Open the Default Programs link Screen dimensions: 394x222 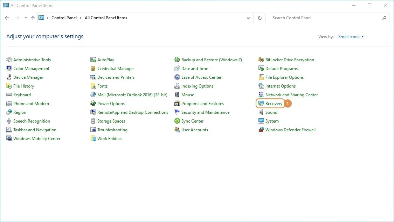click(282, 69)
